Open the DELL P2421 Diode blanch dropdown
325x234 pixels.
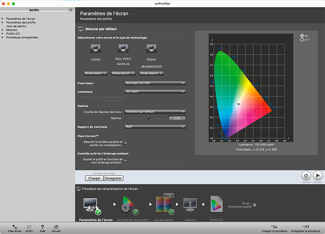123,73
